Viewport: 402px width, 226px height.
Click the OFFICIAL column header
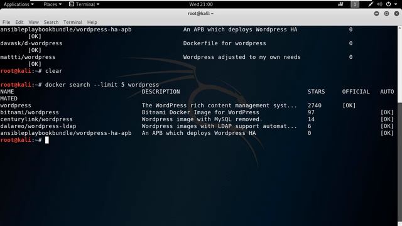tap(356, 92)
